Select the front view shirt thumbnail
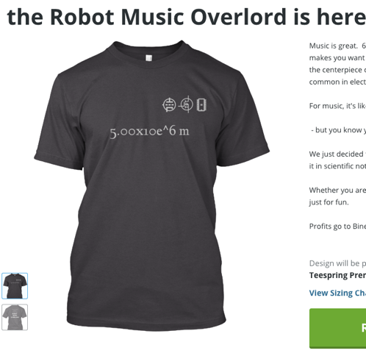The image size is (366, 353). tap(15, 286)
